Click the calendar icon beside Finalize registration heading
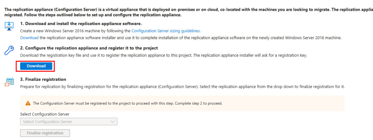The image size is (373, 140). click(9, 82)
